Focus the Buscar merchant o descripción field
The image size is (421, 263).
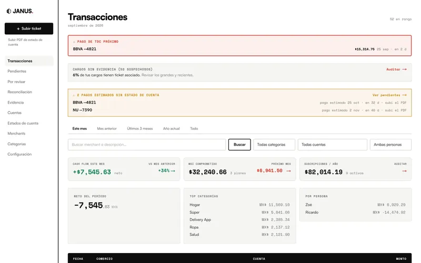click(147, 145)
